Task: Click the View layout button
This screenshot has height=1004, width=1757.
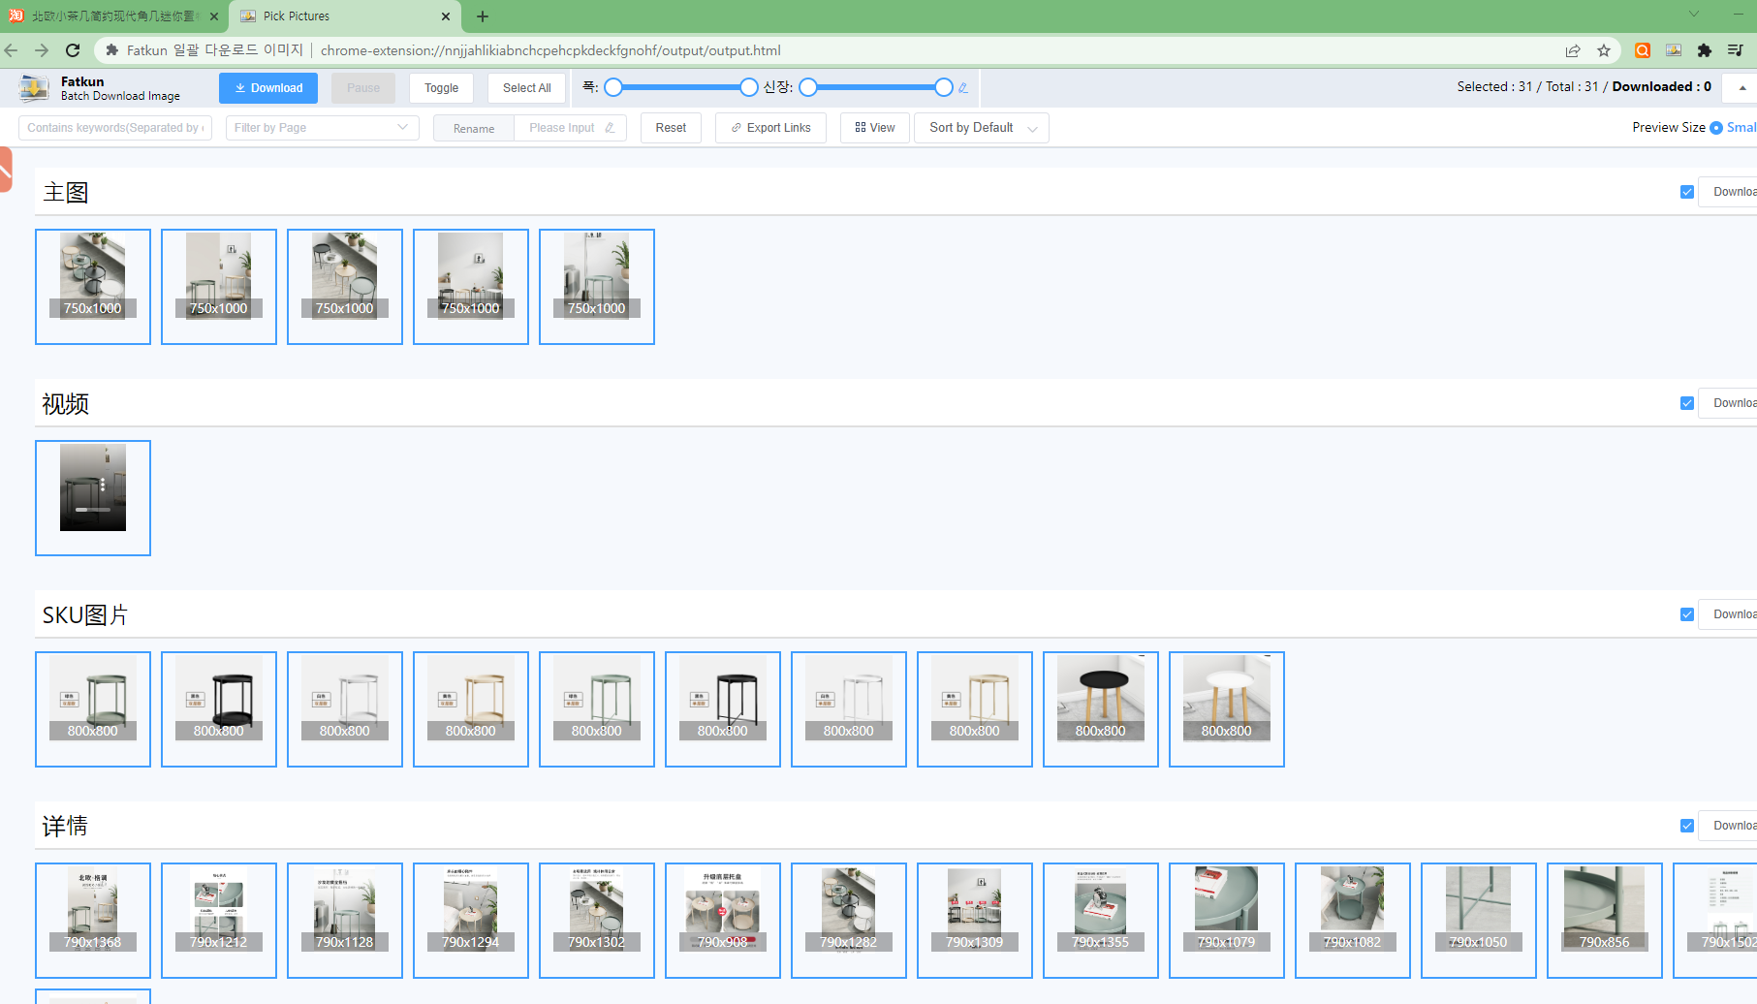Action: coord(875,128)
